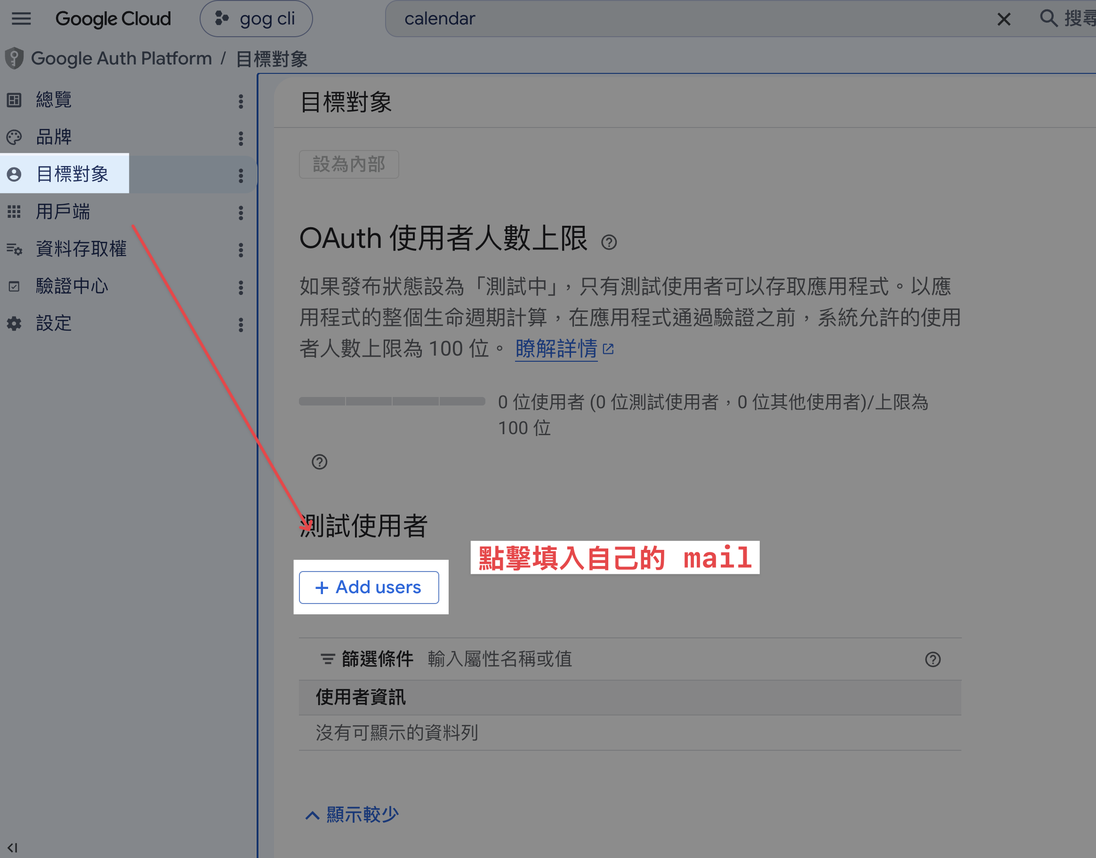This screenshot has width=1096, height=858.
Task: Select 品牌 in the sidebar
Action: 54,136
